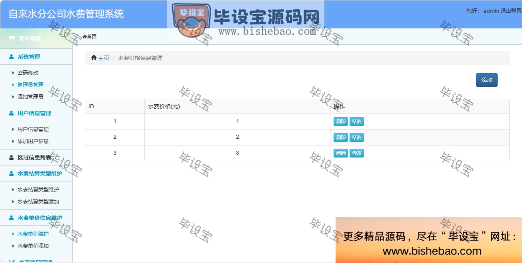
Task: Delete the row with ID 1
Action: point(341,122)
